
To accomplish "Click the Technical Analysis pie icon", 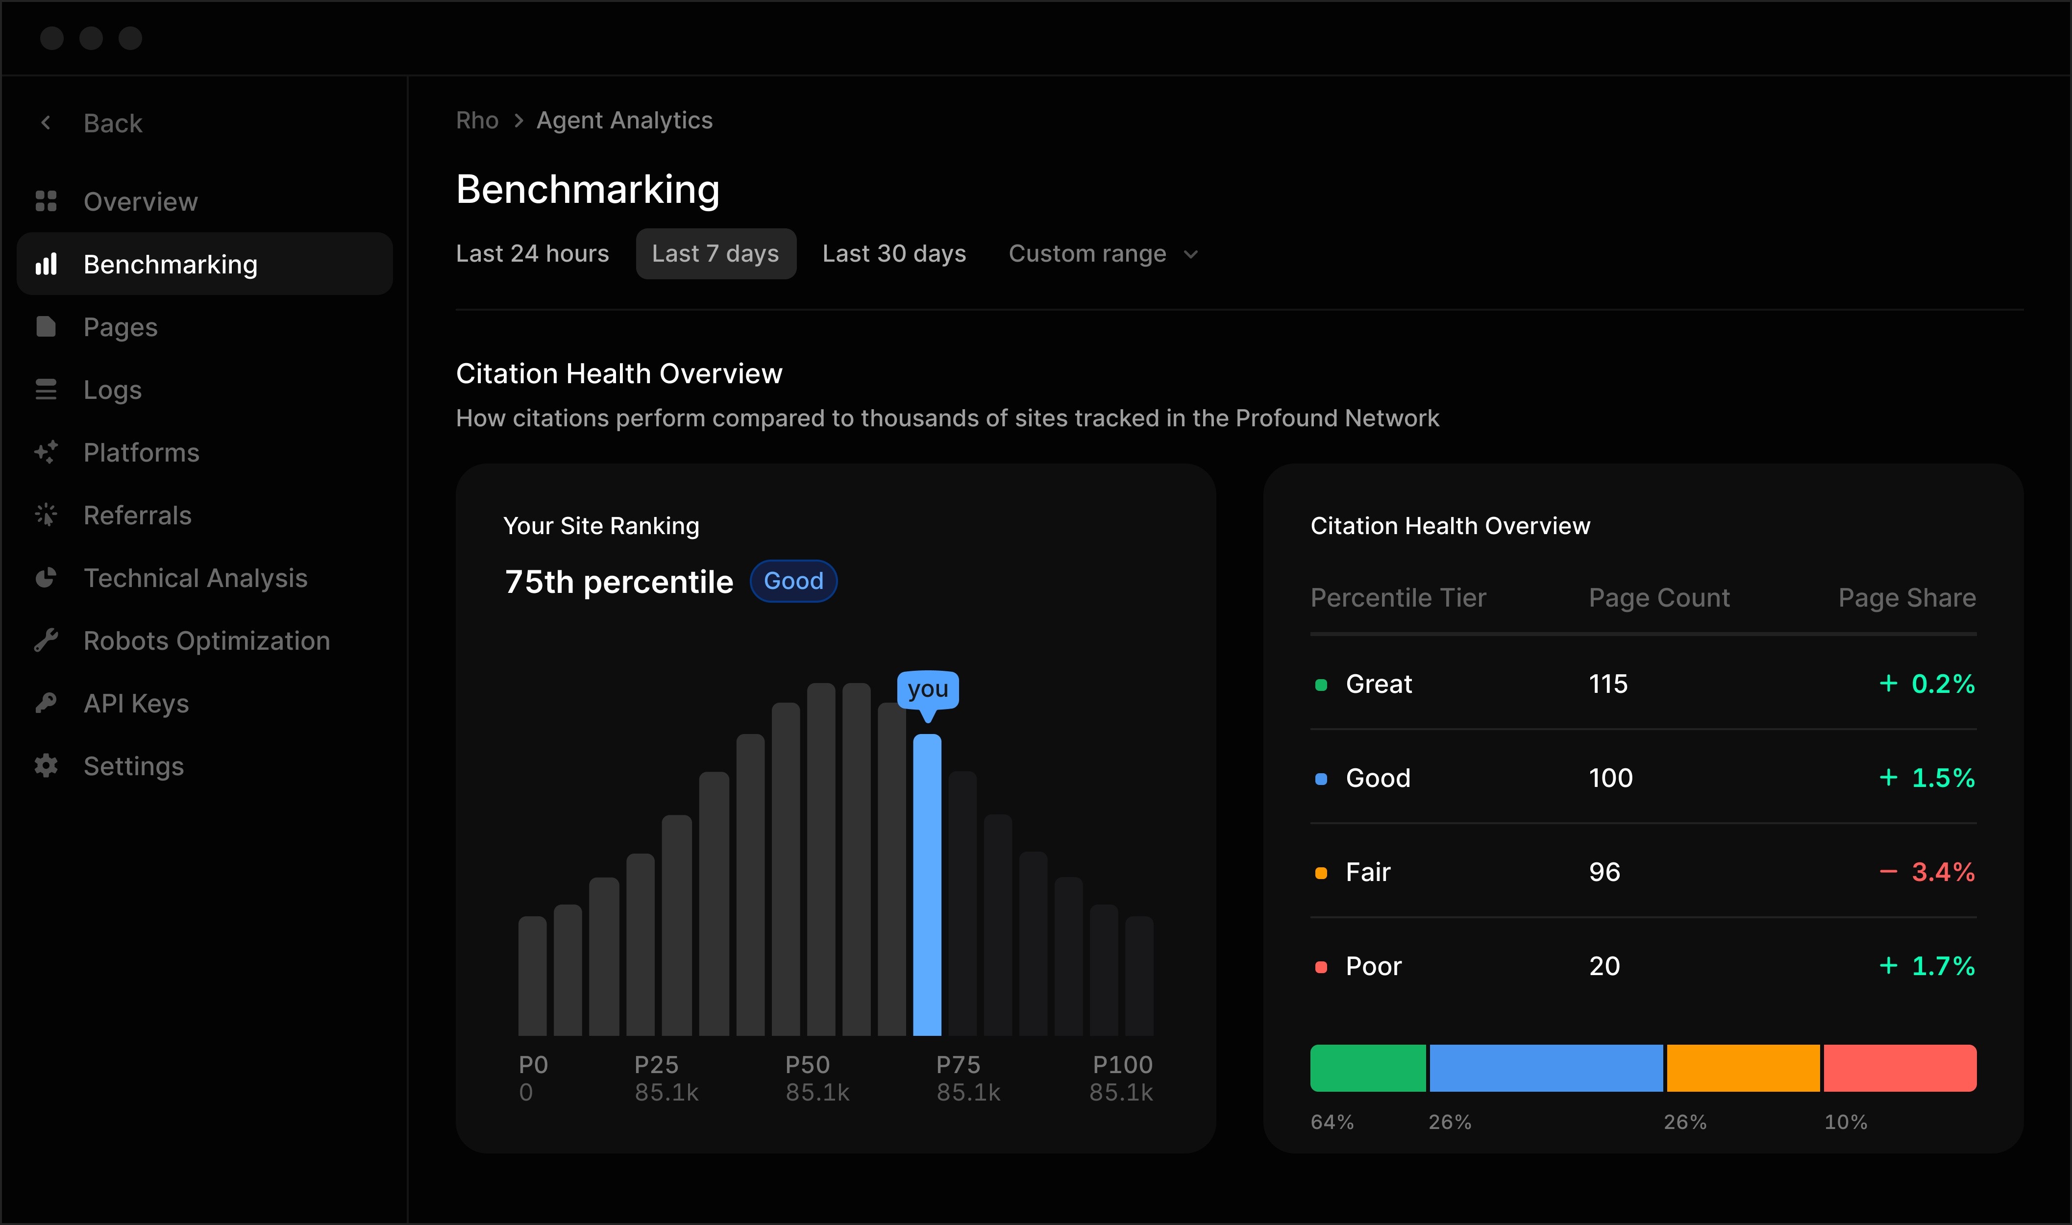I will pyautogui.click(x=46, y=578).
